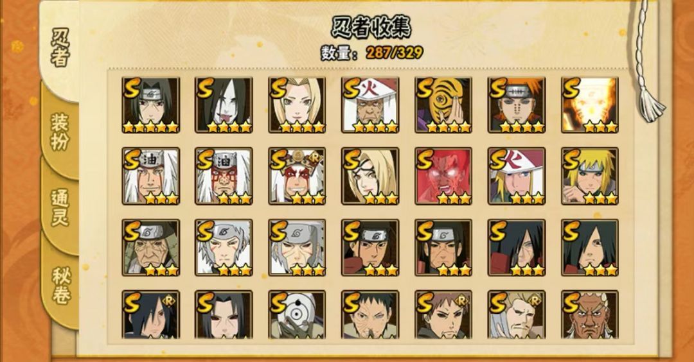Choose the old wrinkled ninja in green hood
This screenshot has width=694, height=362.
coord(151,248)
